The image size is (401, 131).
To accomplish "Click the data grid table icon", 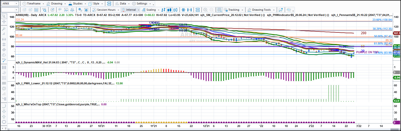I will tap(36, 10).
